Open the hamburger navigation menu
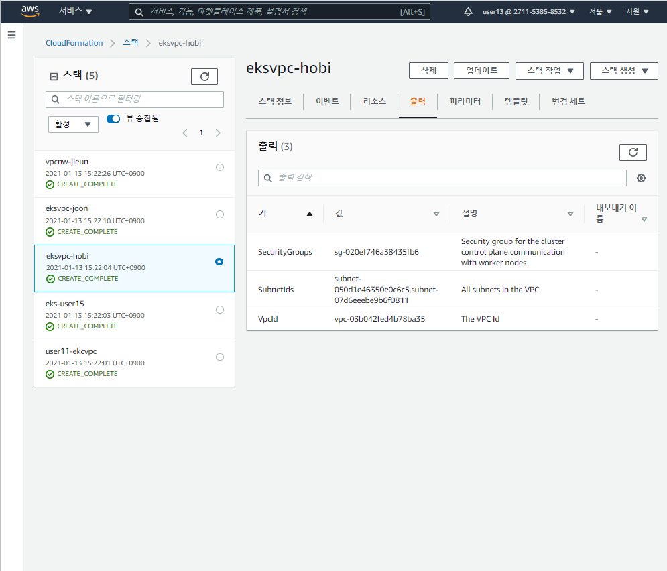Screen dimensions: 667x571 click(12, 35)
